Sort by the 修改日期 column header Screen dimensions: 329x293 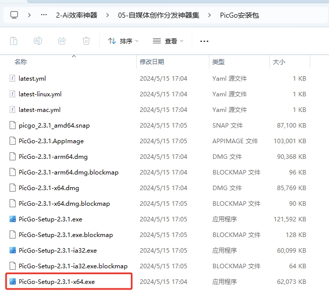coord(152,62)
